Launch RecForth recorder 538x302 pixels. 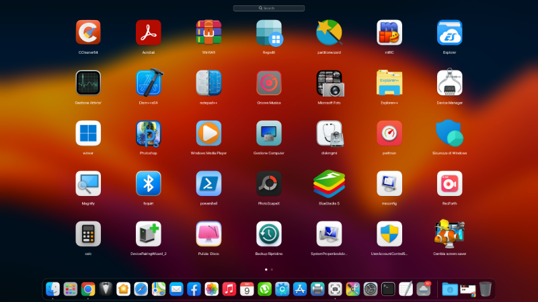[x=449, y=183]
